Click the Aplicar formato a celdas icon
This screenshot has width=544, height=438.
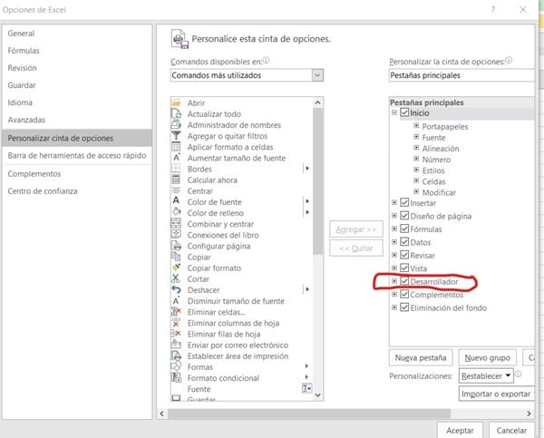(x=176, y=147)
